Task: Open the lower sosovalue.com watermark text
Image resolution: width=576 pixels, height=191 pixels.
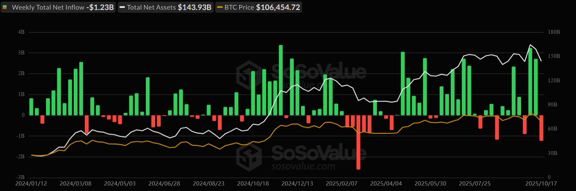Action: 303,167
